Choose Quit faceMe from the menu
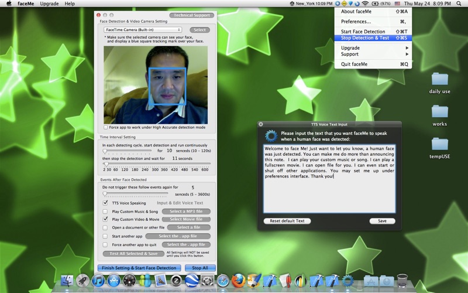This screenshot has width=468, height=293. (x=373, y=64)
